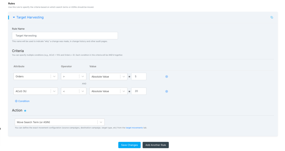This screenshot has height=151, width=285.
Task: Click the Value column header
Action: pos(93,66)
